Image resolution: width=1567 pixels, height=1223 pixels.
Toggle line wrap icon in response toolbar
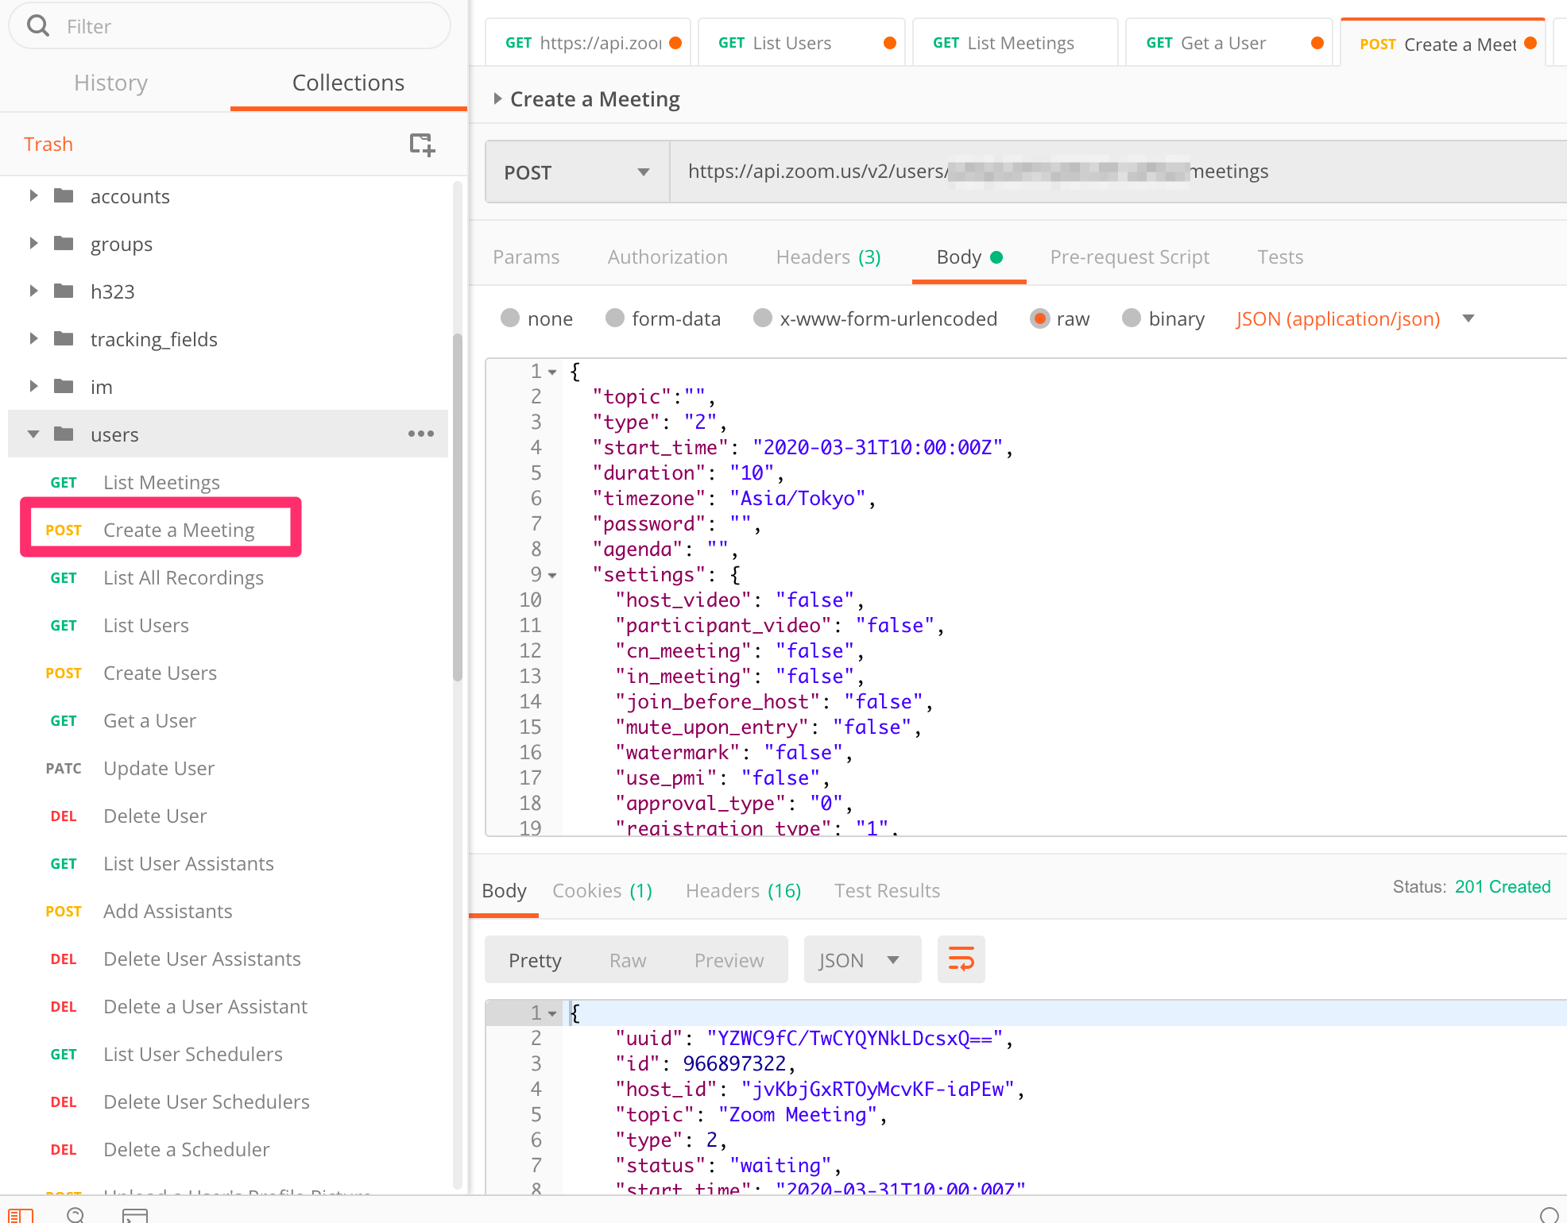(961, 959)
